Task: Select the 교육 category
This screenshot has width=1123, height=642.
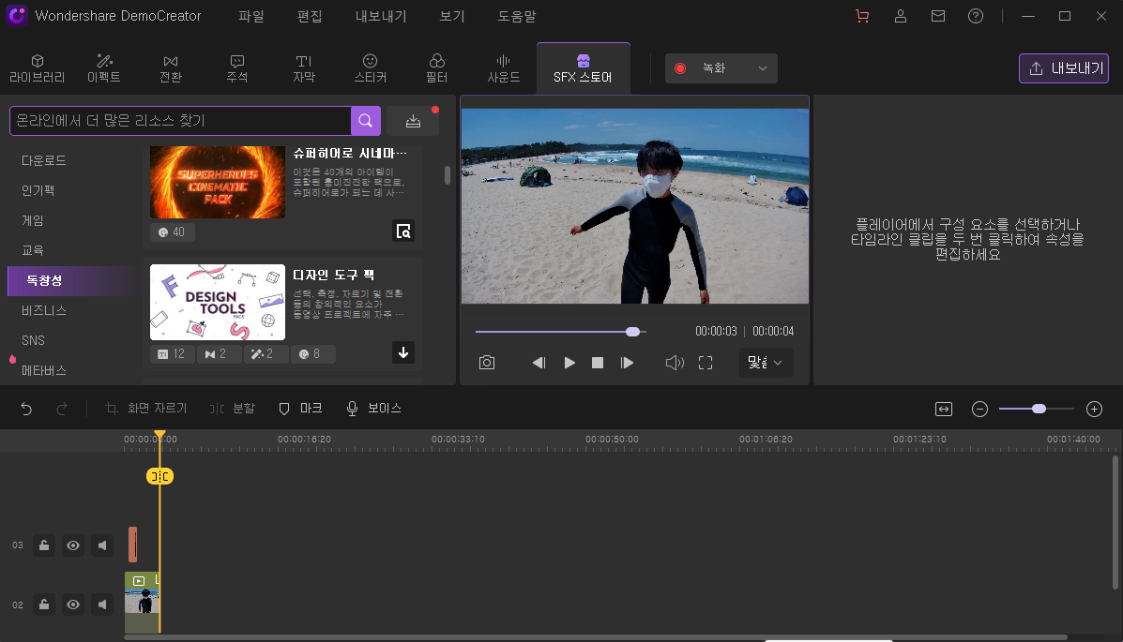Action: 32,250
